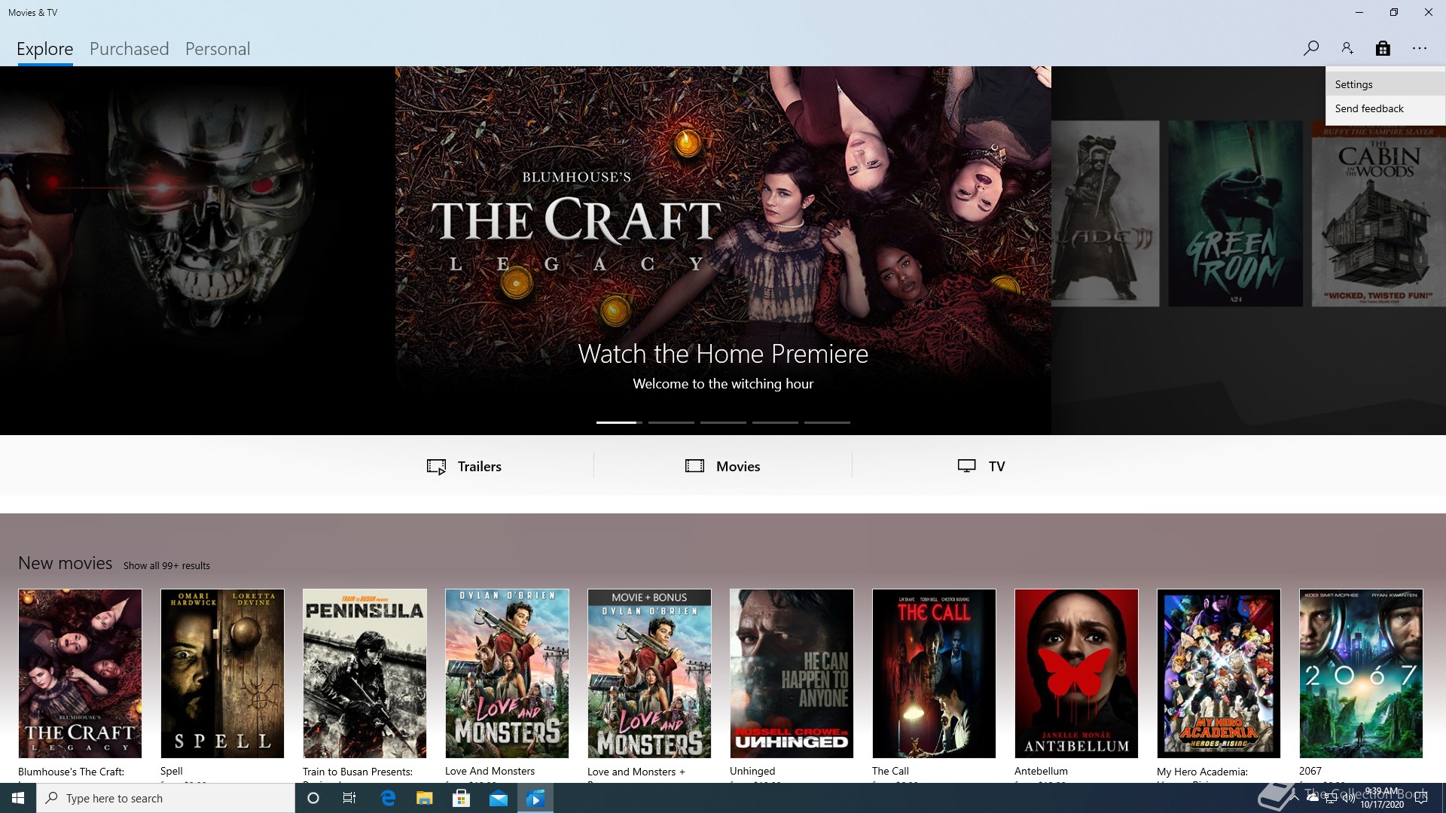Select Settings from the dropdown menu
This screenshot has width=1446, height=813.
click(x=1385, y=84)
